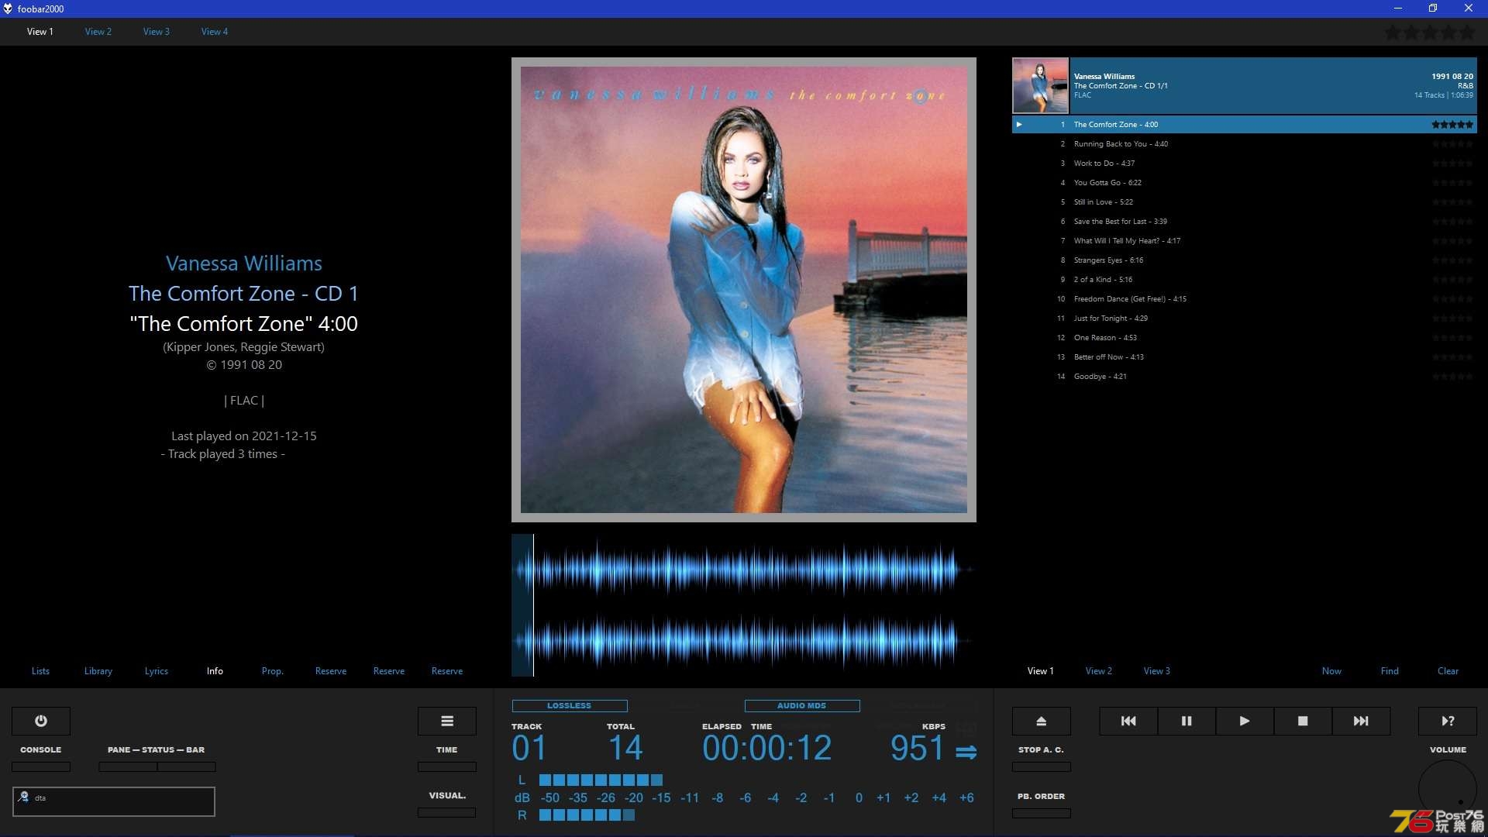Select track 'Work to Do - 4:37'
Image resolution: width=1488 pixels, height=837 pixels.
pos(1245,164)
